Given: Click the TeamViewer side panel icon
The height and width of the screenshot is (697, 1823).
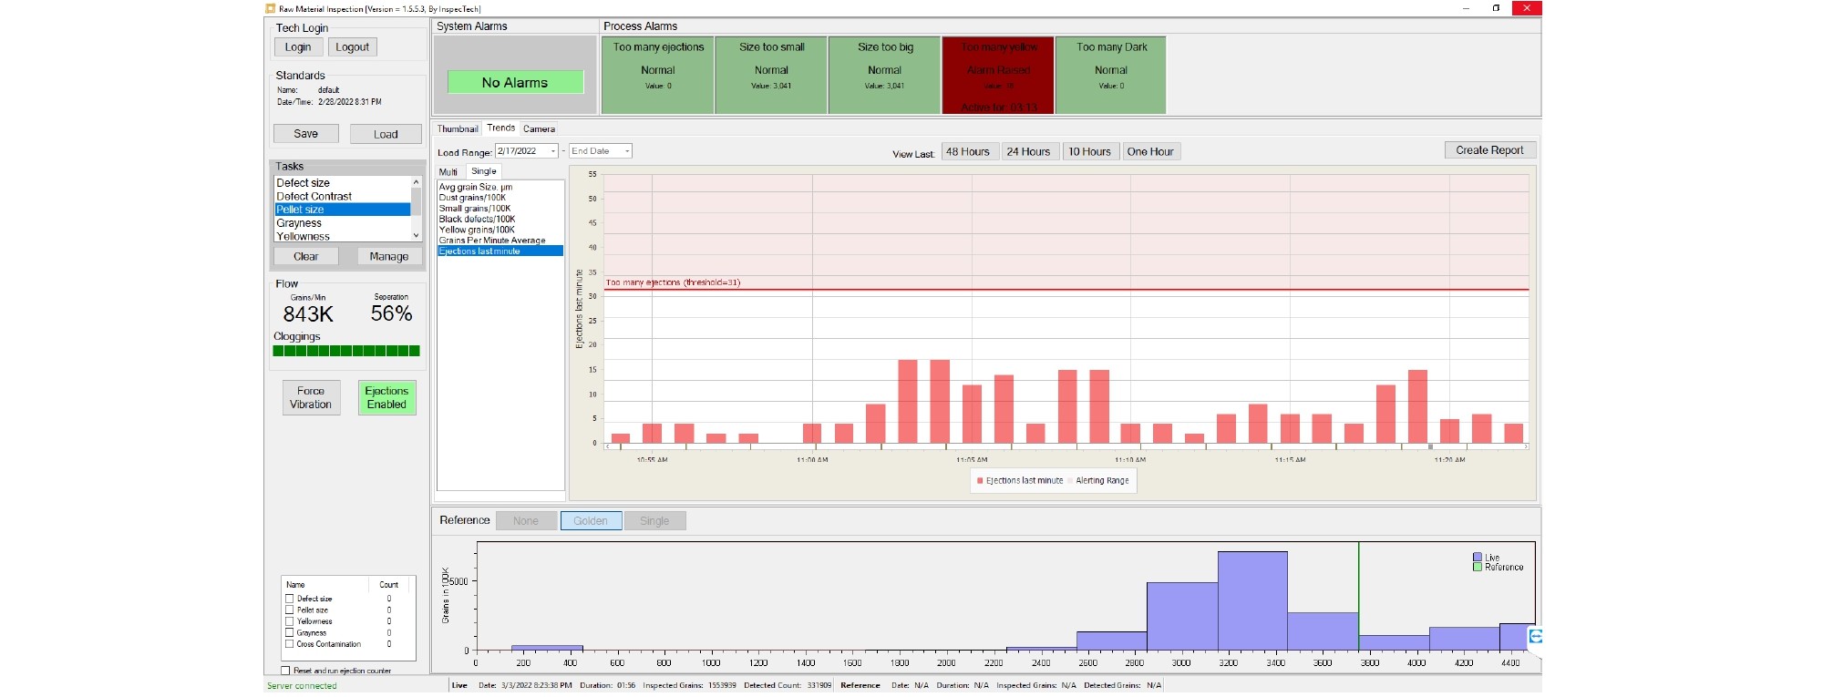Looking at the screenshot, I should click(x=1535, y=637).
